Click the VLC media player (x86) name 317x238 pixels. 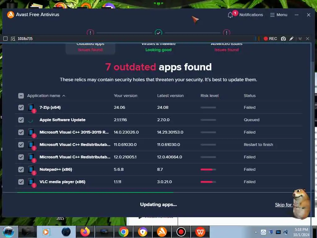pyautogui.click(x=63, y=182)
